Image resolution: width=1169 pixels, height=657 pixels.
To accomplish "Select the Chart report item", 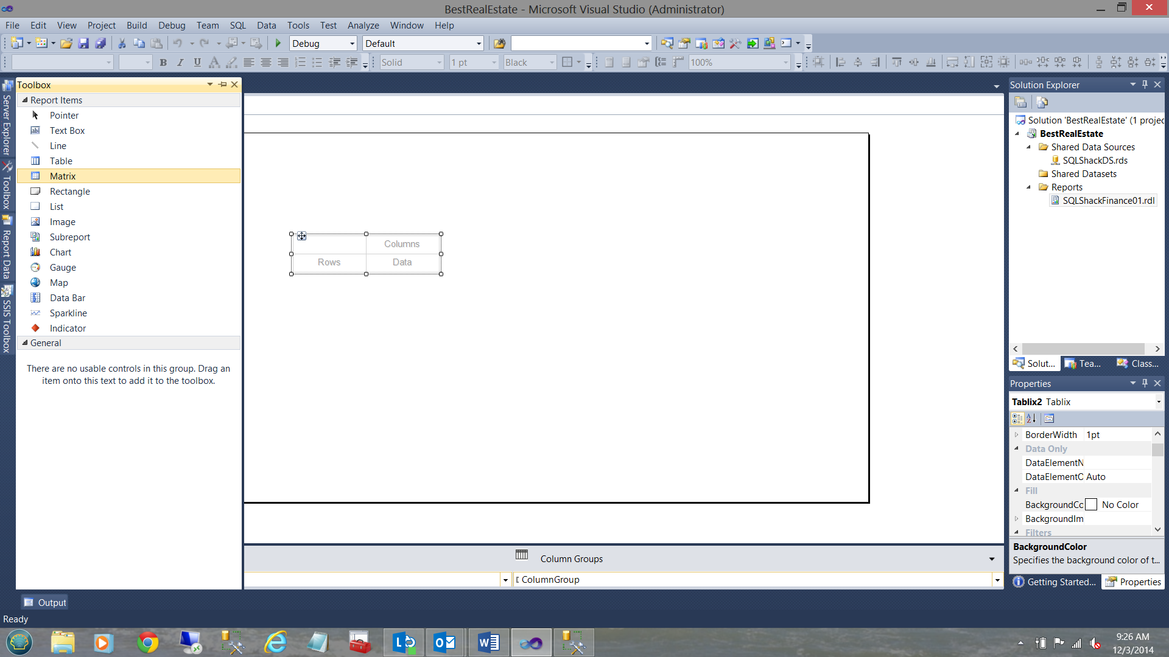I will pyautogui.click(x=60, y=252).
